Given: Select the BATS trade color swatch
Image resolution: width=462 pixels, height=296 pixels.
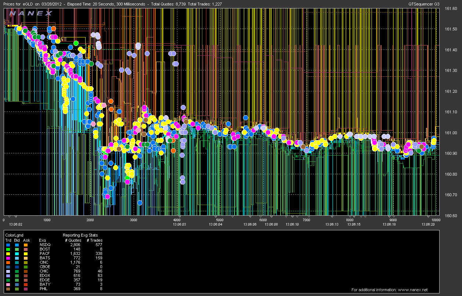Looking at the screenshot, I should 8,258.
